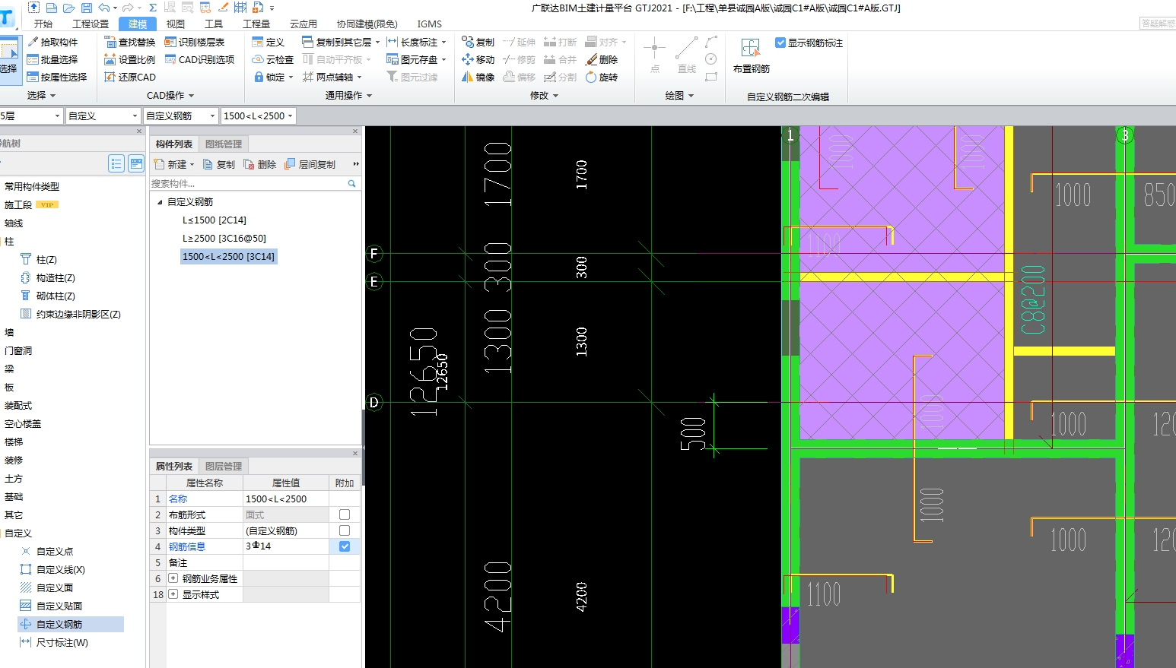Expand 钢筋业务属性 property row
Image resolution: width=1176 pixels, height=668 pixels.
pos(173,578)
